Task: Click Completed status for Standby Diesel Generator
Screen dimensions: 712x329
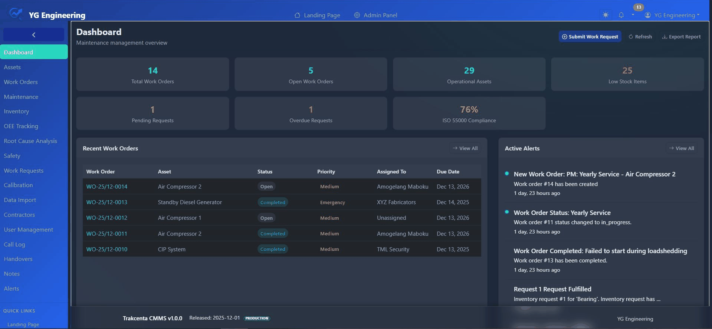Action: pos(273,203)
